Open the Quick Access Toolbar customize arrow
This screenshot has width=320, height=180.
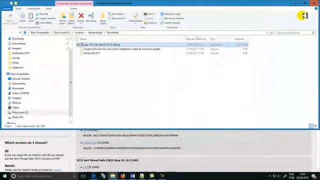(x=20, y=3)
